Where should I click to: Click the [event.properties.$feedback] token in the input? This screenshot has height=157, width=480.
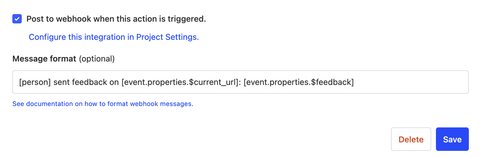[298, 82]
